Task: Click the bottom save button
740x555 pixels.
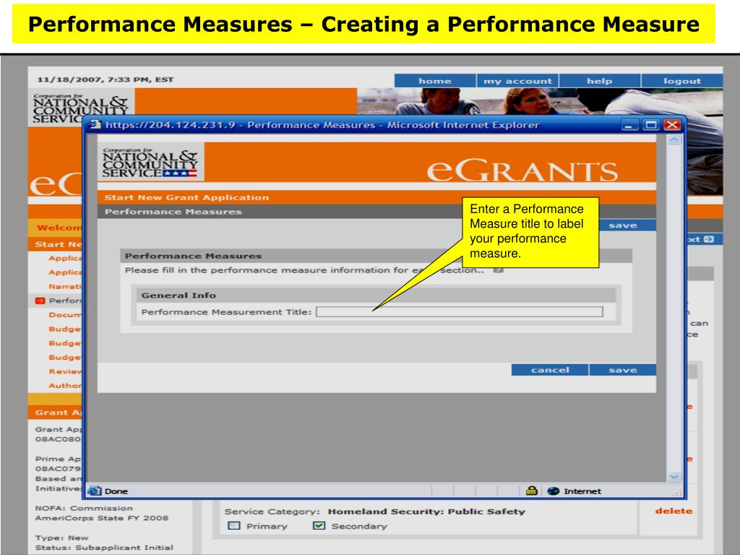Action: click(623, 370)
